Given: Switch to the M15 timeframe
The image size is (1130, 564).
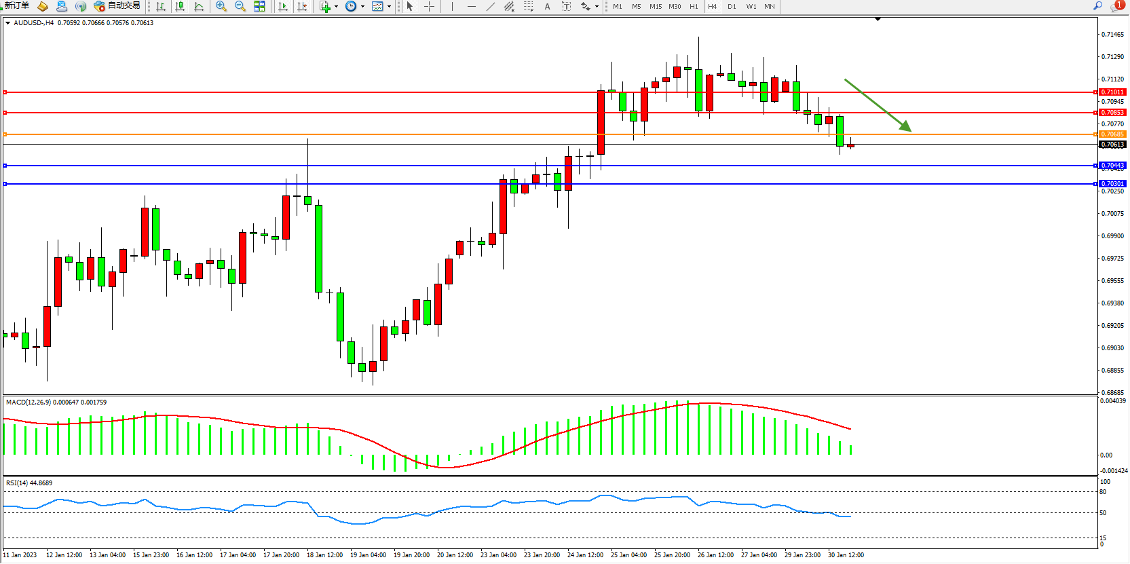Looking at the screenshot, I should (655, 6).
